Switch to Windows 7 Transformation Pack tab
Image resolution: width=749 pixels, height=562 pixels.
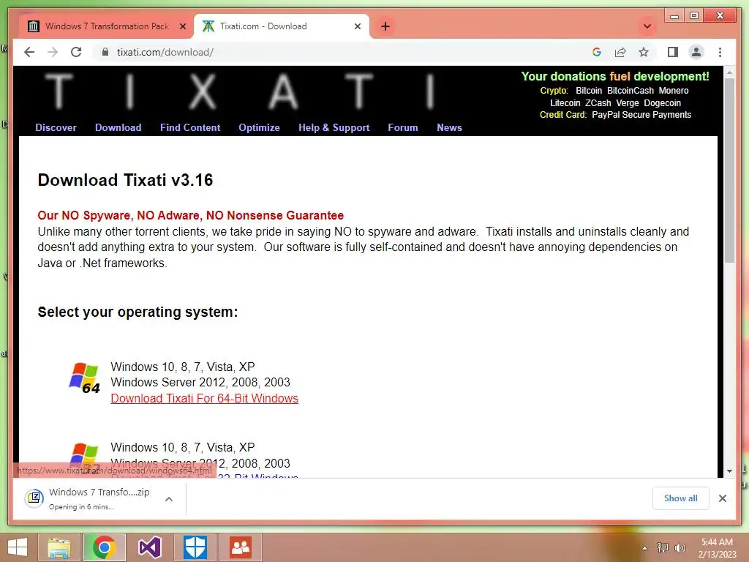(x=106, y=26)
